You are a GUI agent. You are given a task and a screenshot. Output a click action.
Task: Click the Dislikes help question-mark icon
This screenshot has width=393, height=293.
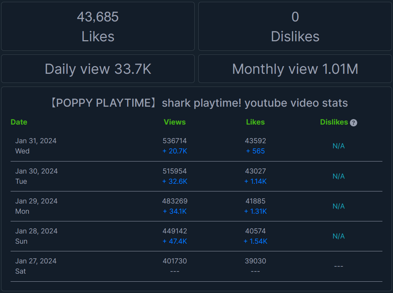point(354,122)
